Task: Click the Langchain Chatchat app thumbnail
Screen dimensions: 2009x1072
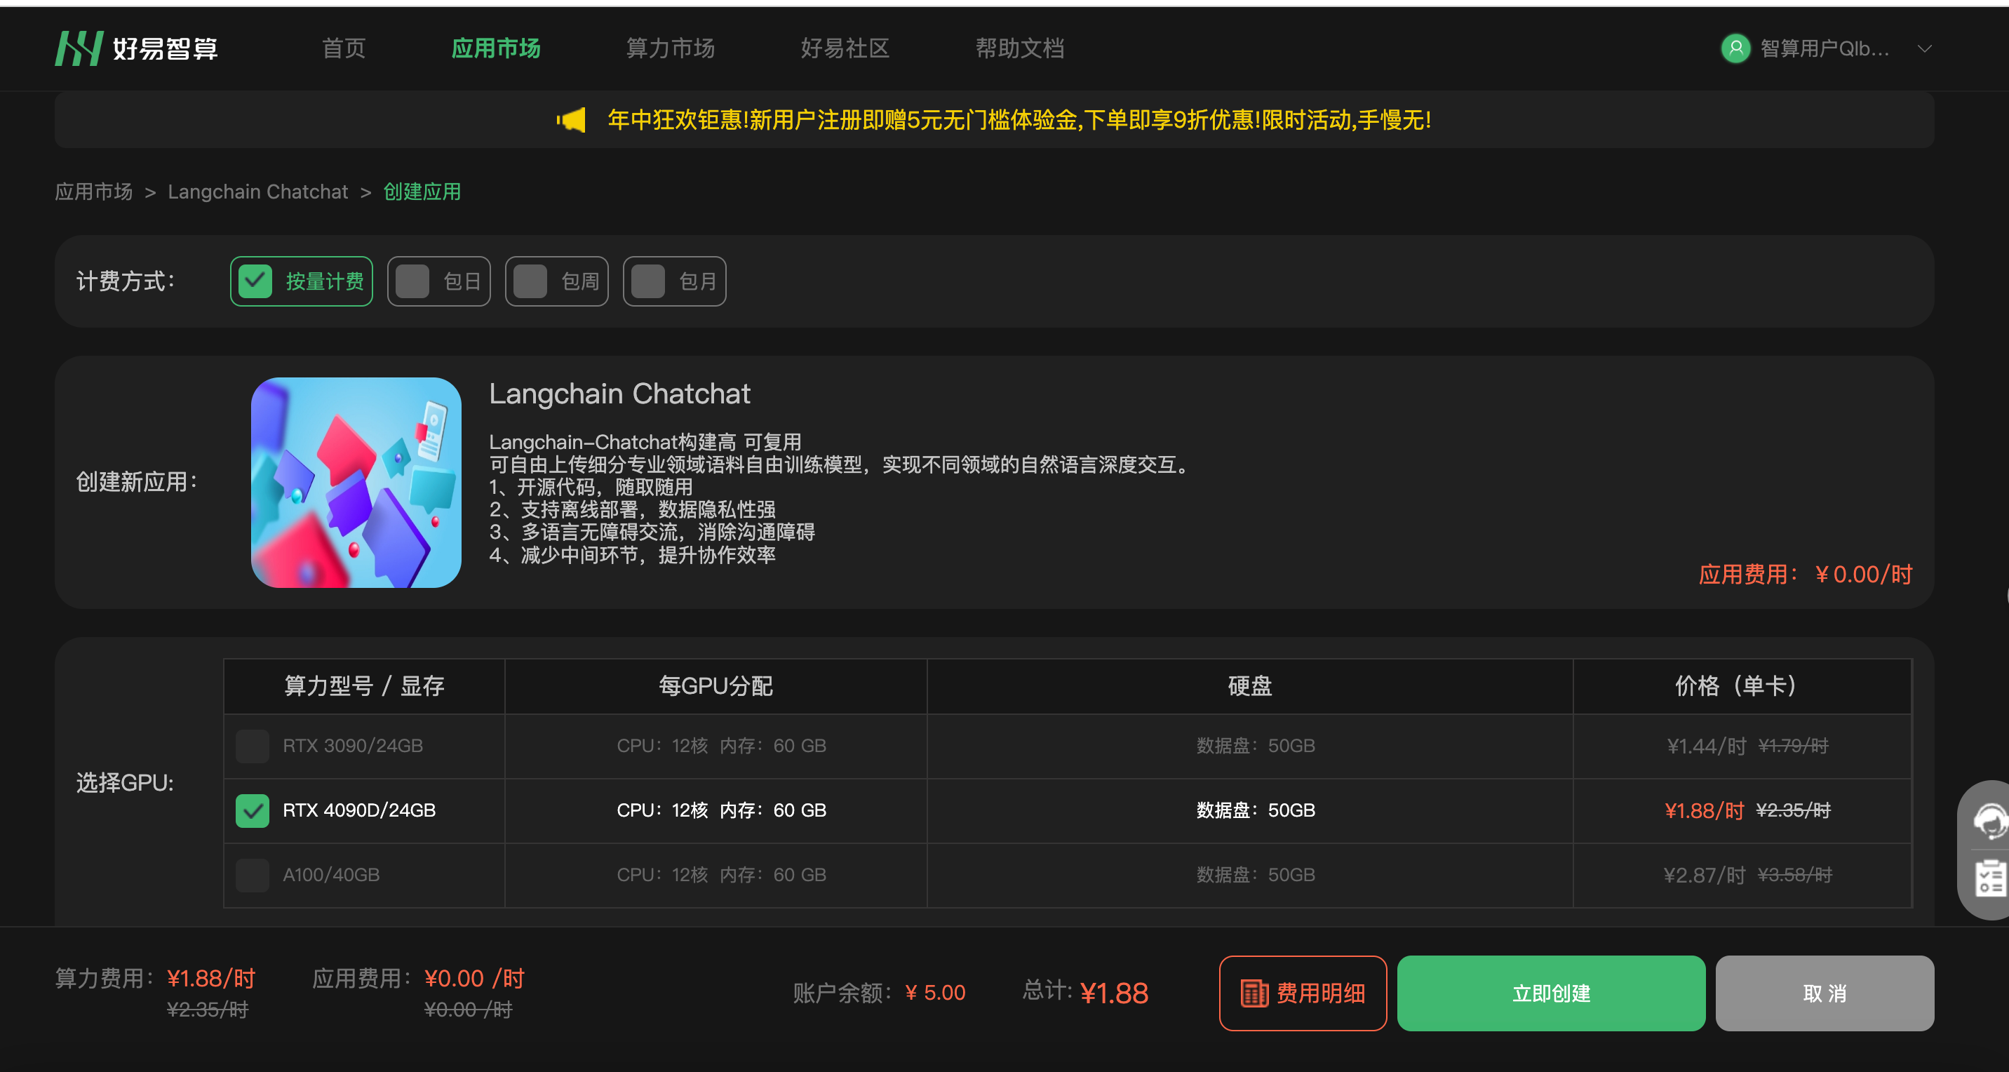Action: point(356,482)
